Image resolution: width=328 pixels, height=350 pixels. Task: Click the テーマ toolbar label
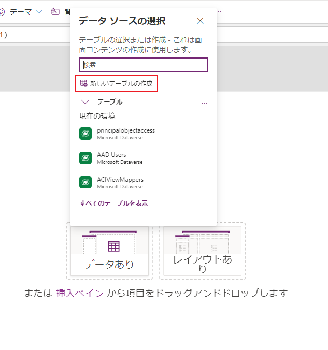tap(21, 12)
